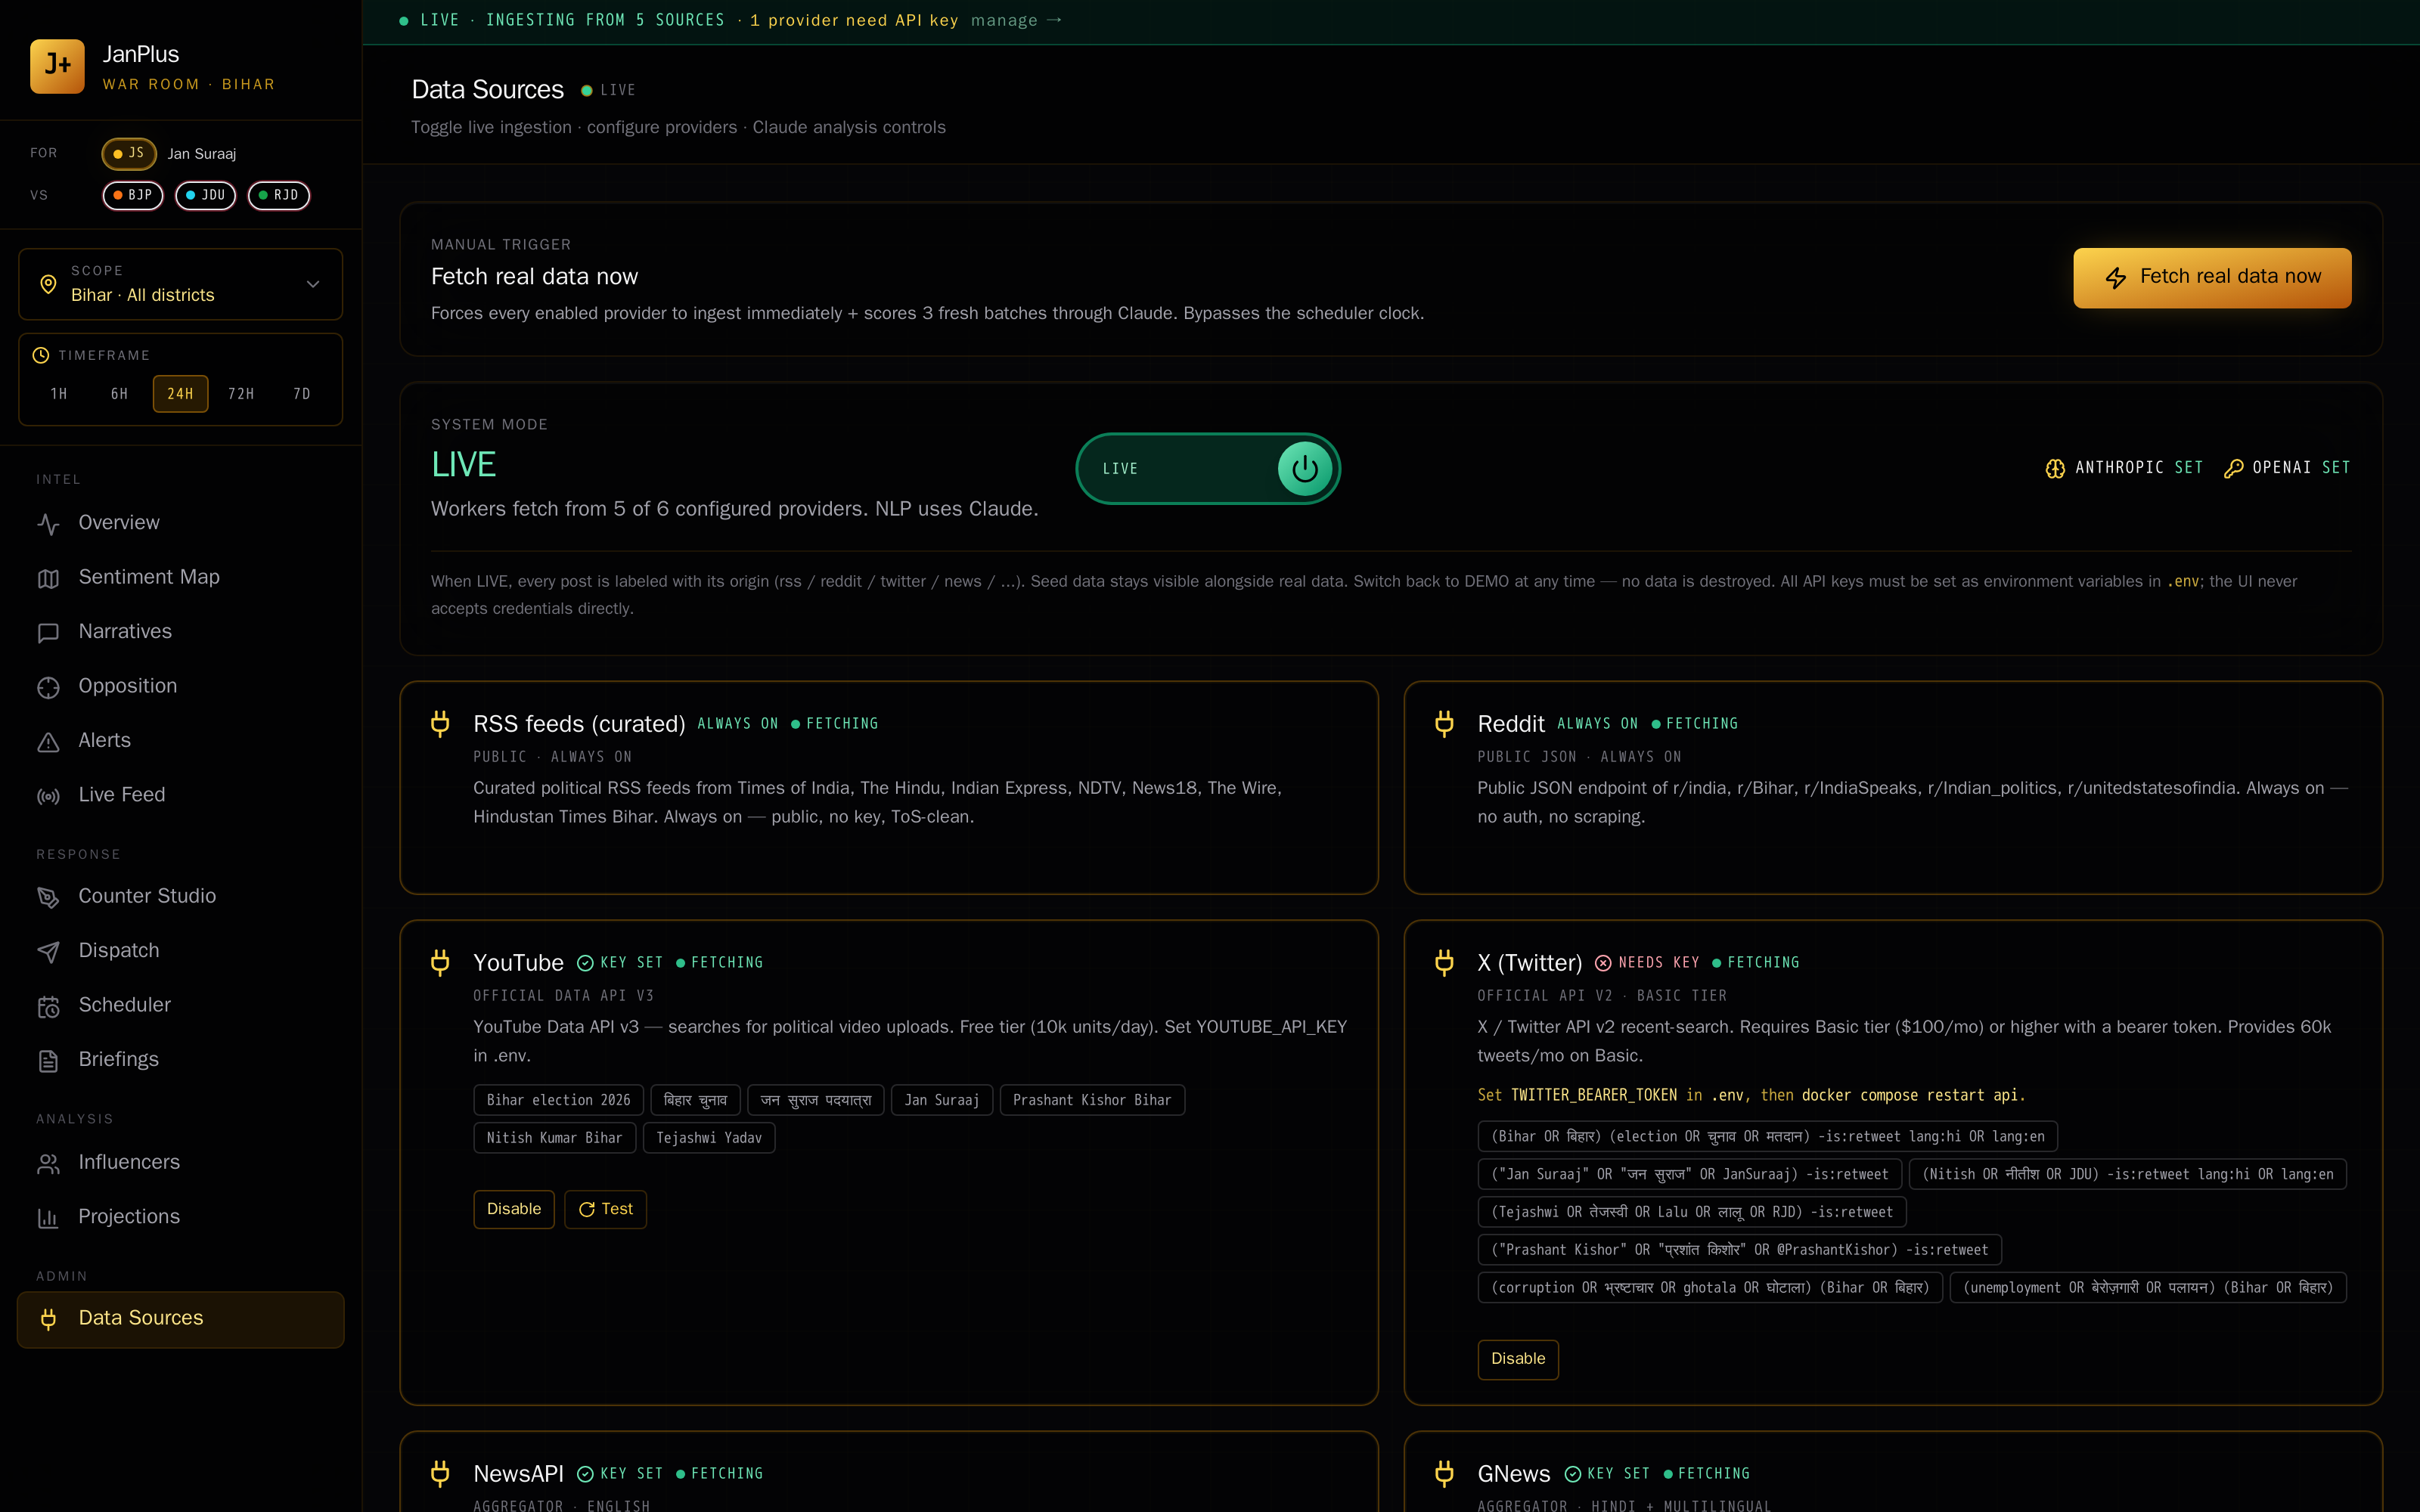Click the plug icon on RSS feeds card
Image resolution: width=2420 pixels, height=1512 pixels.
tap(440, 724)
